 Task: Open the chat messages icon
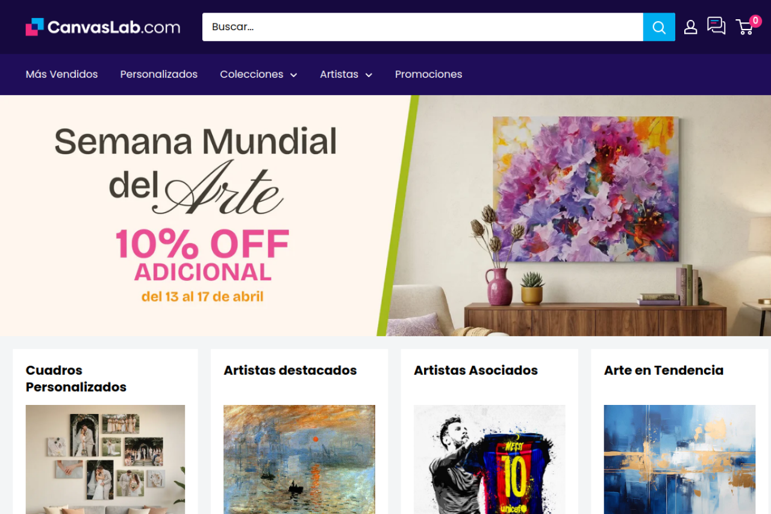716,26
